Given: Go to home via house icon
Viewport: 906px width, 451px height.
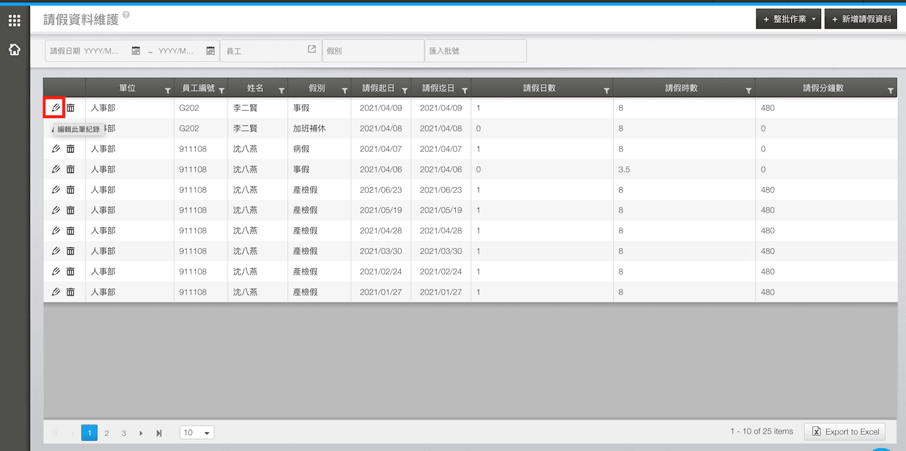Looking at the screenshot, I should click(15, 50).
